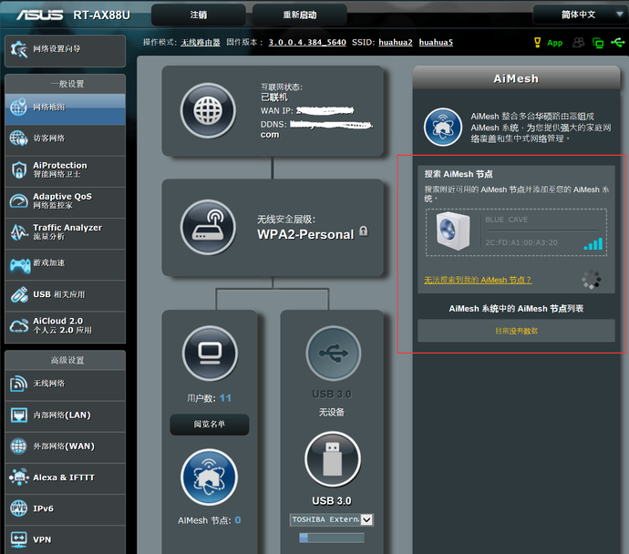Click the green USB status icon in header
Image resolution: width=629 pixels, height=554 pixels.
pyautogui.click(x=618, y=42)
